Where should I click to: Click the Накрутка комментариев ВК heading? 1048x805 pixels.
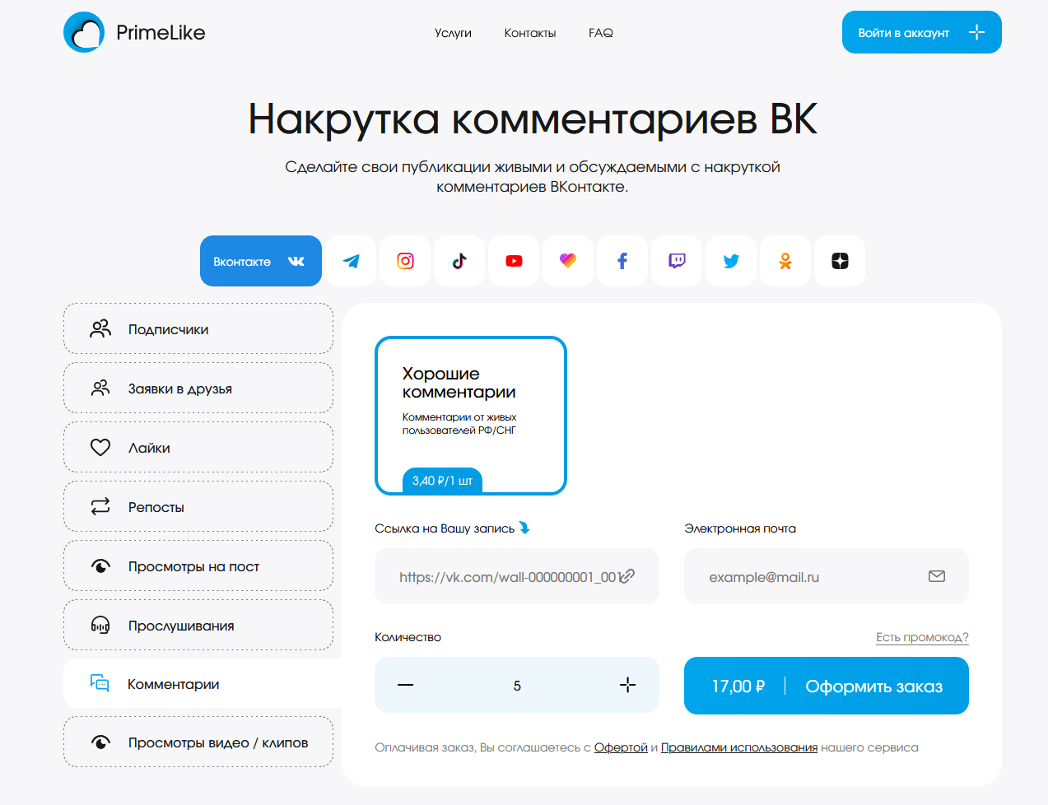pyautogui.click(x=533, y=119)
